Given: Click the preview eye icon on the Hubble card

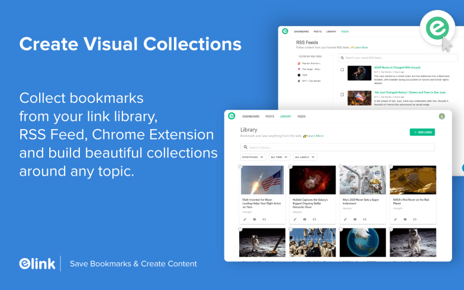Looking at the screenshot, I should tap(304, 218).
